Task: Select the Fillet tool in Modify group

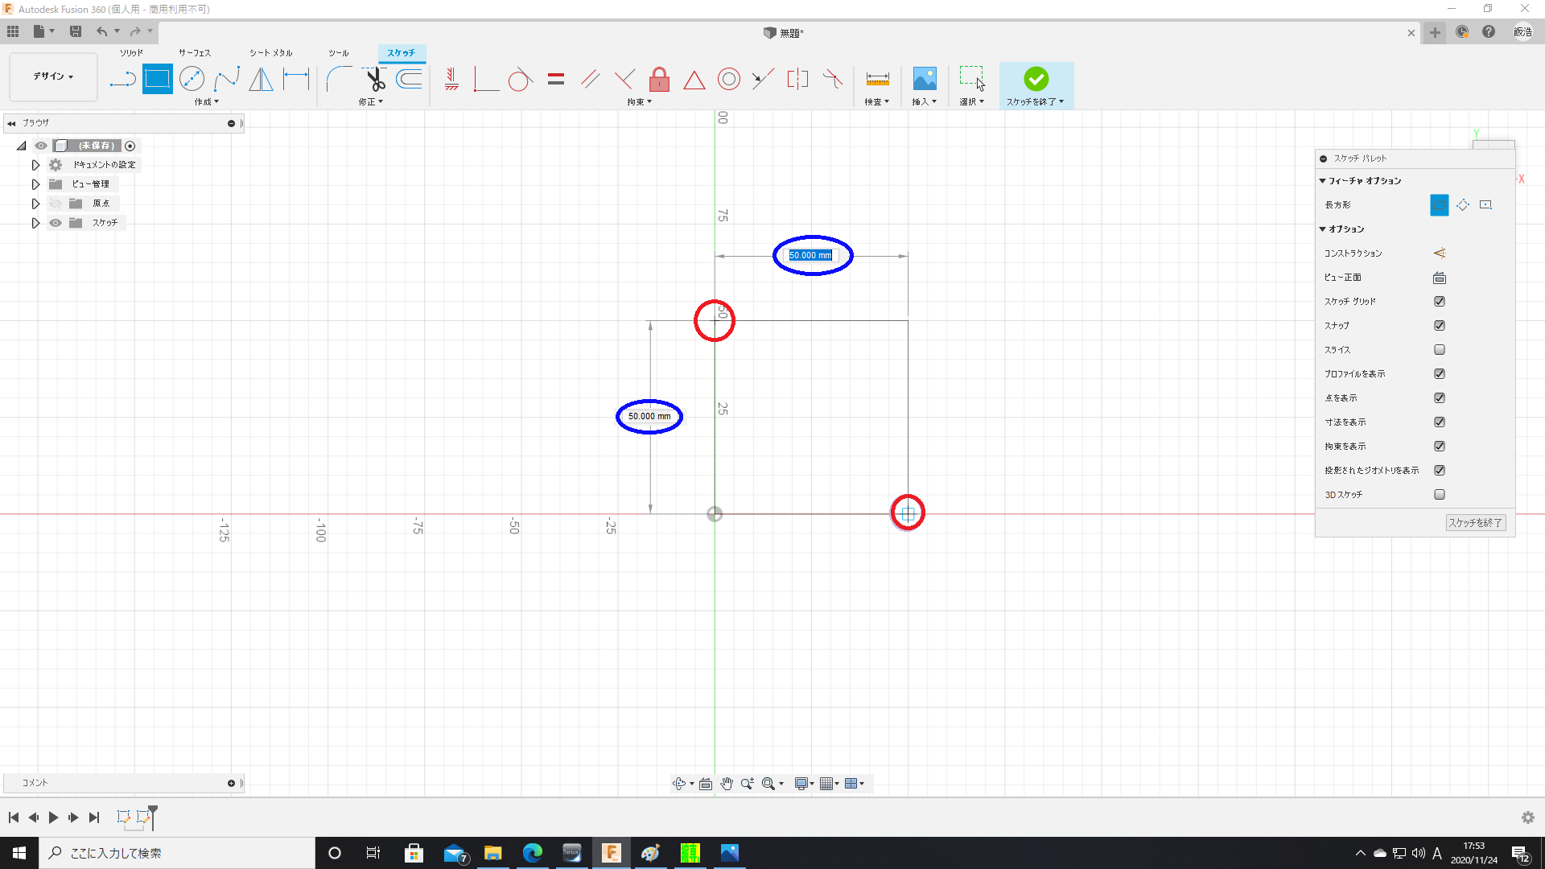Action: [x=338, y=79]
